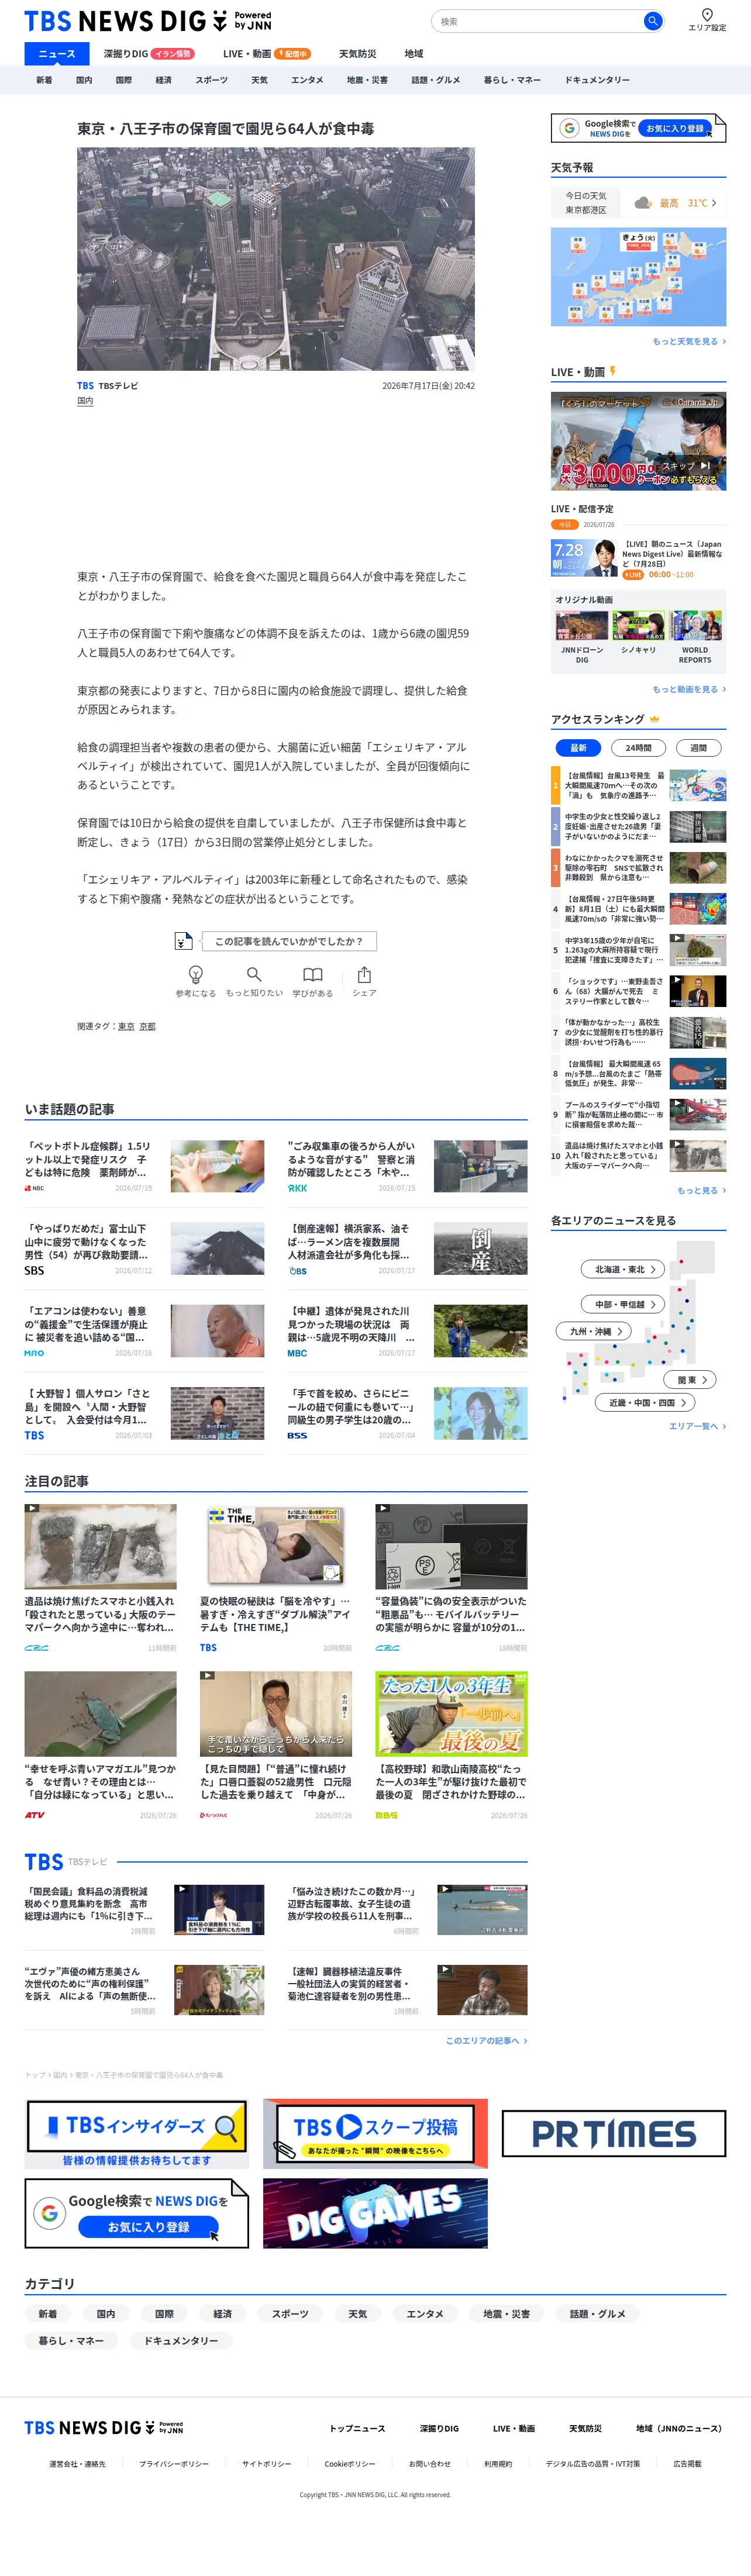Open 国際 in the top sub-navigation
This screenshot has width=751, height=2576.
[x=123, y=80]
